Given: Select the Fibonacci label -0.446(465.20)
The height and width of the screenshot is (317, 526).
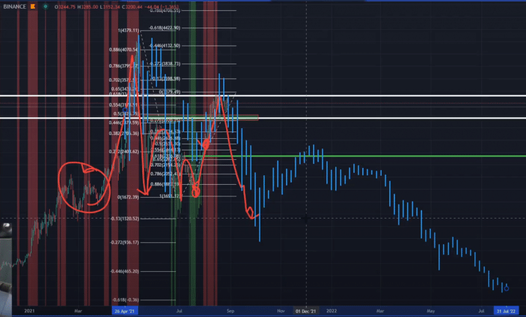Looking at the screenshot, I should 125,271.
